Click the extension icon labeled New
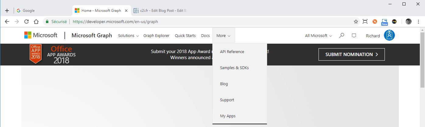This screenshot has height=127, width=425. pos(385,22)
